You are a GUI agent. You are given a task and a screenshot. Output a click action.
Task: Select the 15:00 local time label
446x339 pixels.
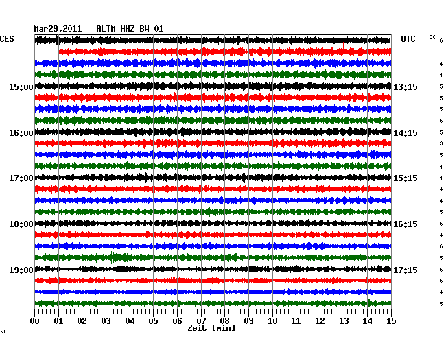pos(21,86)
